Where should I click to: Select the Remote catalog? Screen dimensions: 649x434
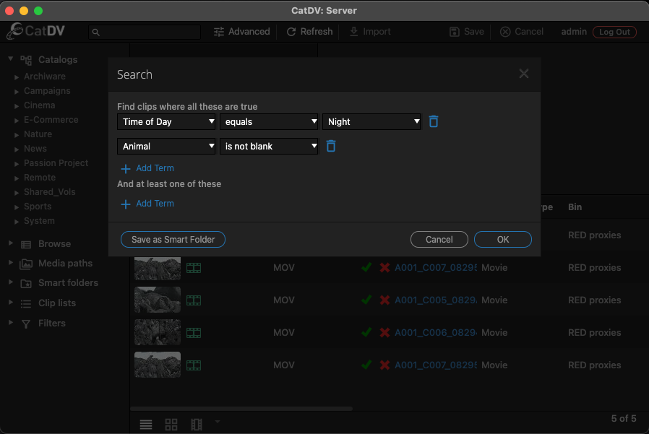click(40, 178)
